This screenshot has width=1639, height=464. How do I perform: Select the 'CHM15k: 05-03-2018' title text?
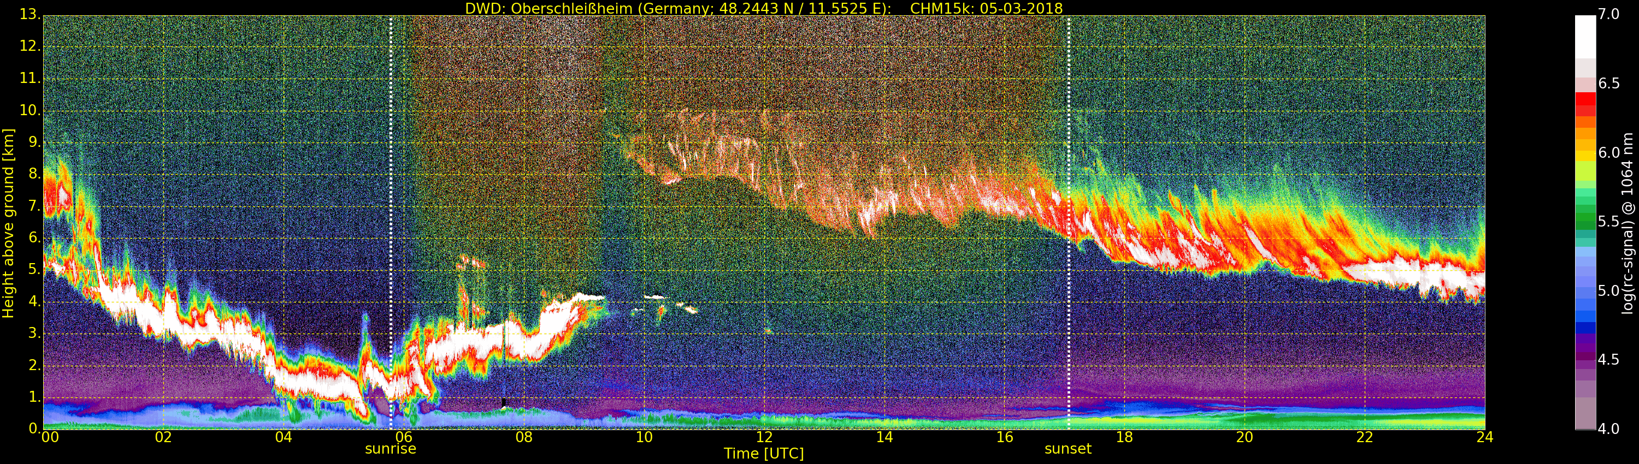986,8
